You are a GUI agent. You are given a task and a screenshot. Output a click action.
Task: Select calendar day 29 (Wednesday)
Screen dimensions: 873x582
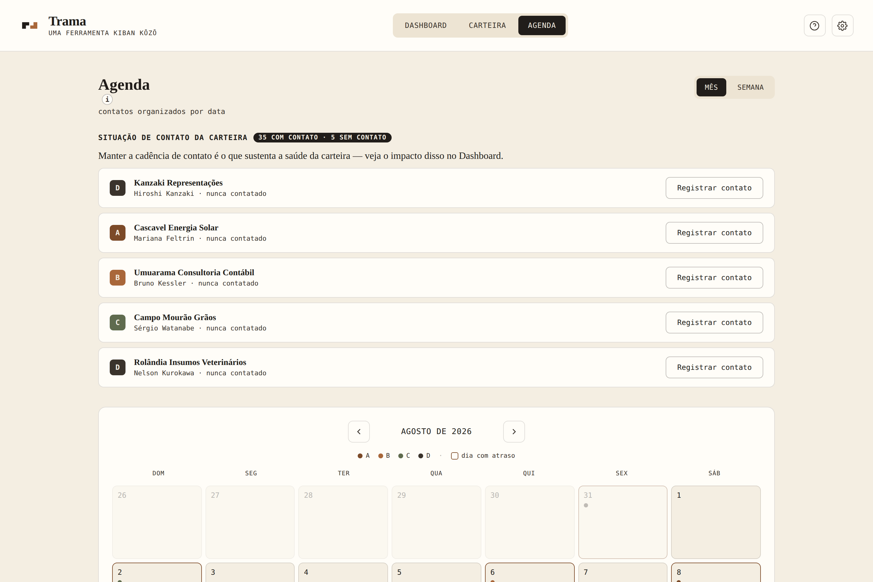436,522
